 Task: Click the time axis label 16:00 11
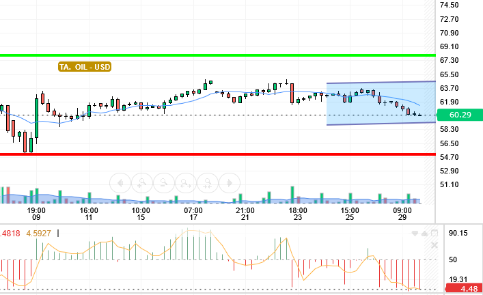point(89,214)
